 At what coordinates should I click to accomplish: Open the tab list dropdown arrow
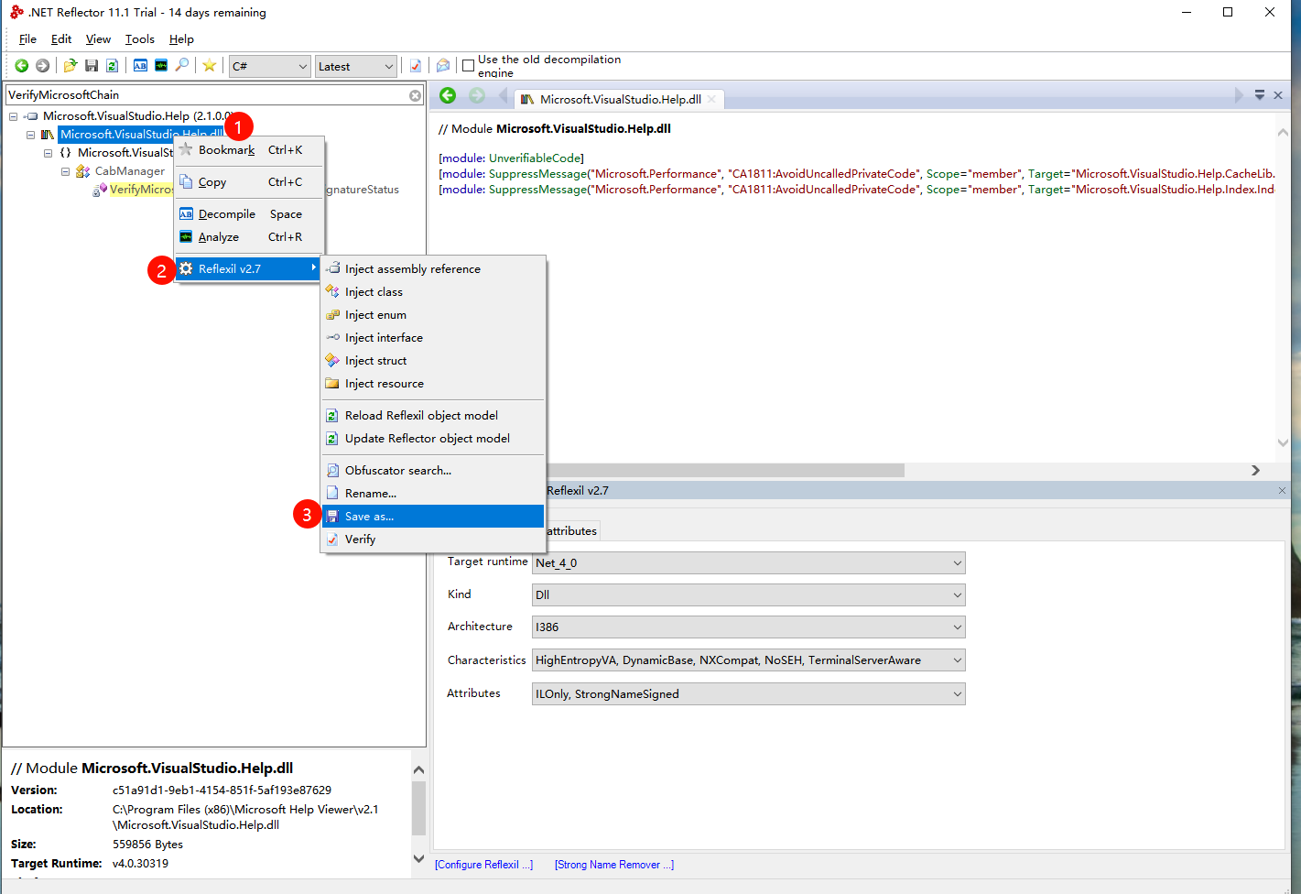1260,95
